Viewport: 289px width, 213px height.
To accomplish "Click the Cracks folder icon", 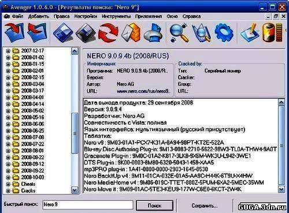I will click(x=16, y=190).
